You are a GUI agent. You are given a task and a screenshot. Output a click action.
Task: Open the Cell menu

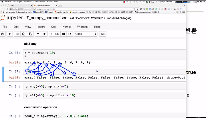pos(54,27)
